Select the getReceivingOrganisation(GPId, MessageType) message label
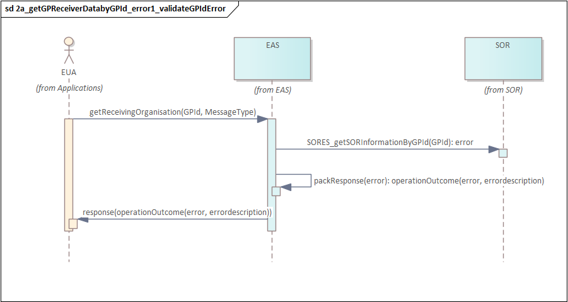Screen dimensions: 568x302 click(173, 113)
